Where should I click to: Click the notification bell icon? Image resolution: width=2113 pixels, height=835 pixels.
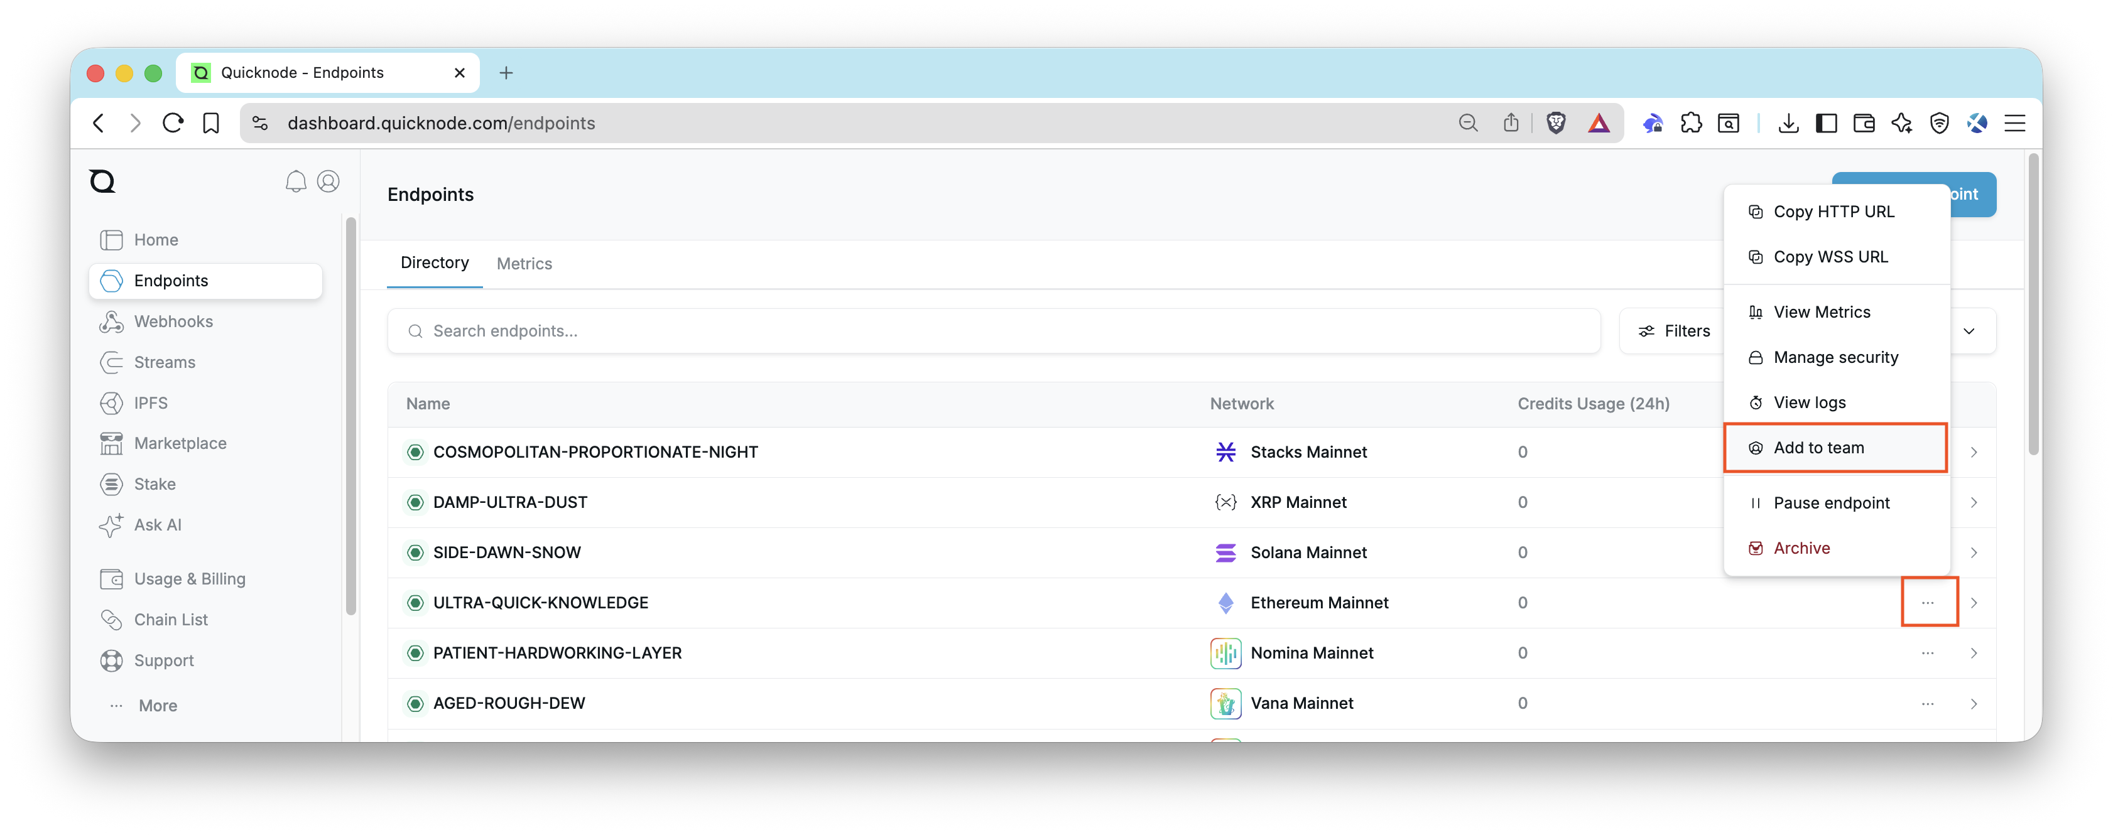pos(296,181)
